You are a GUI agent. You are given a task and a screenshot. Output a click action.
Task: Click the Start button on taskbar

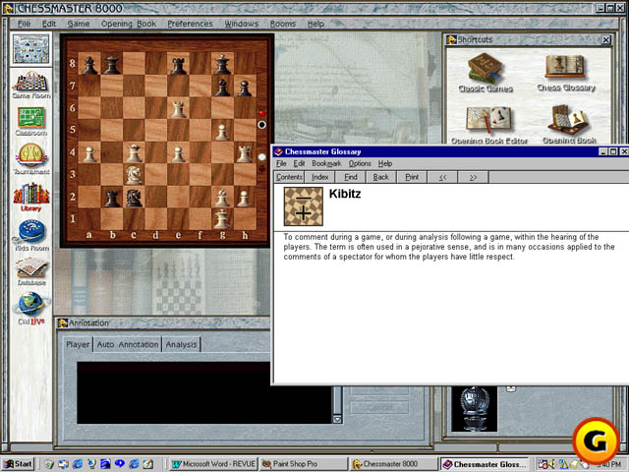19,463
